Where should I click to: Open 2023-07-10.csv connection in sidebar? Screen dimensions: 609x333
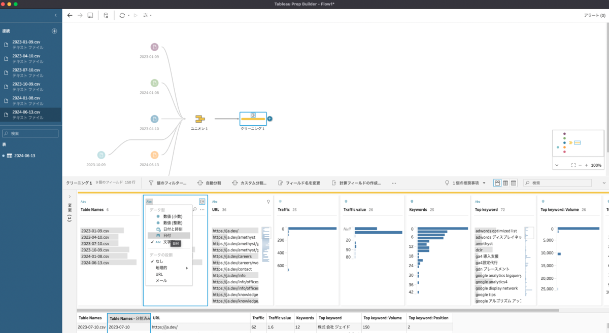coord(31,72)
